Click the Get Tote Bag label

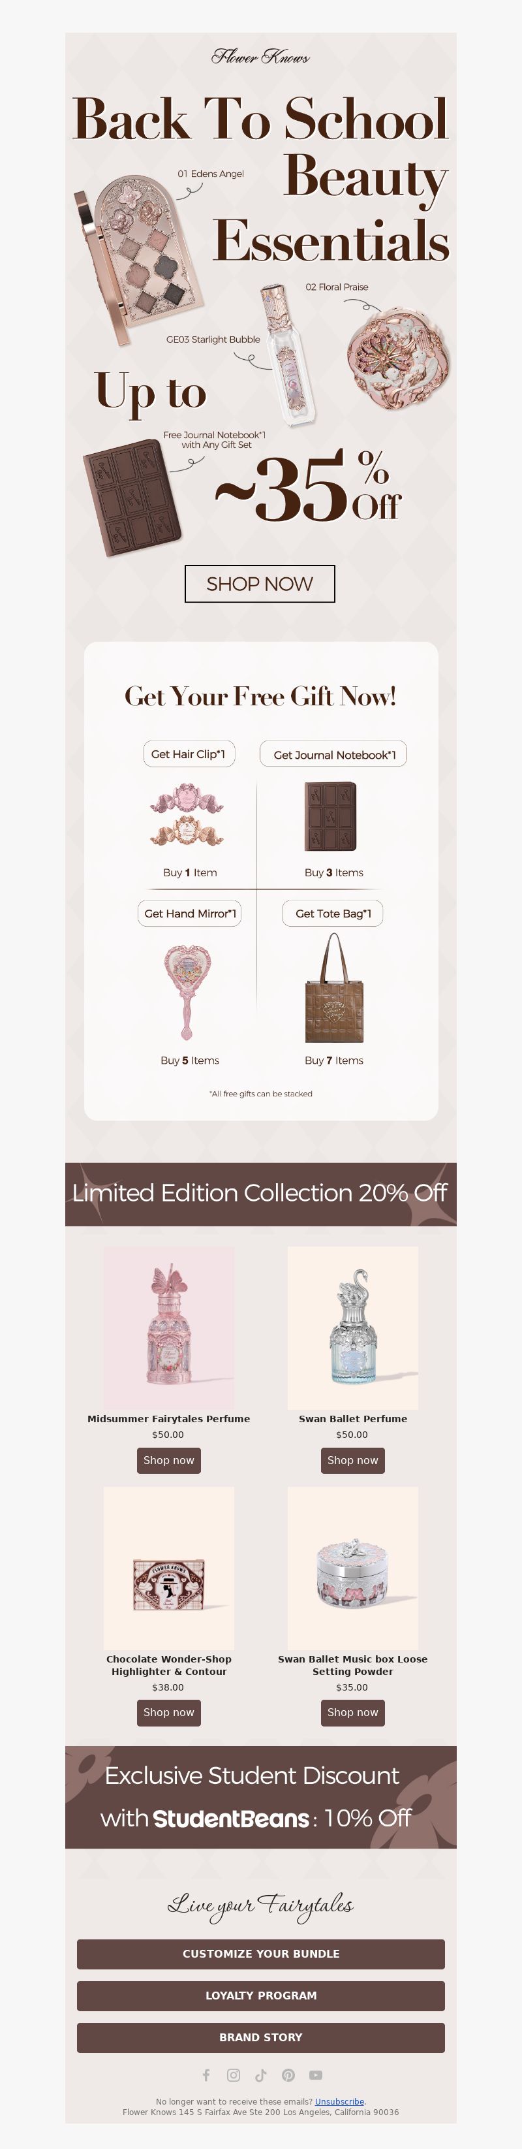point(333,914)
